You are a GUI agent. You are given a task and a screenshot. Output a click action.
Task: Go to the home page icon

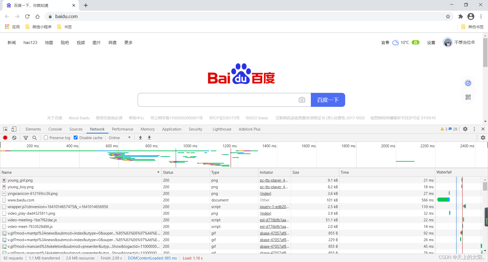click(x=38, y=17)
